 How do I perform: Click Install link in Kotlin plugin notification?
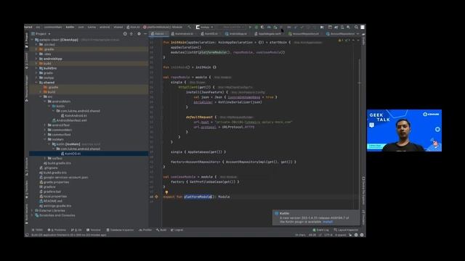(x=328, y=222)
